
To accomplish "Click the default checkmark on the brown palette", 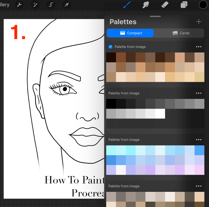I will point(110,47).
